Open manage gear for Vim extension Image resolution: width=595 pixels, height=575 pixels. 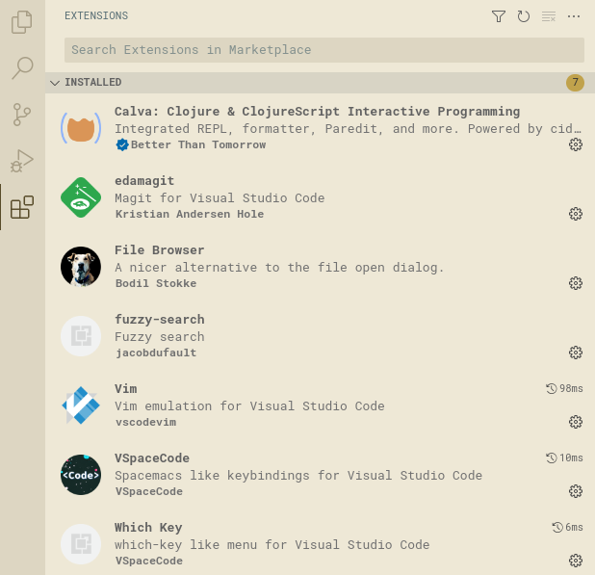tap(576, 422)
